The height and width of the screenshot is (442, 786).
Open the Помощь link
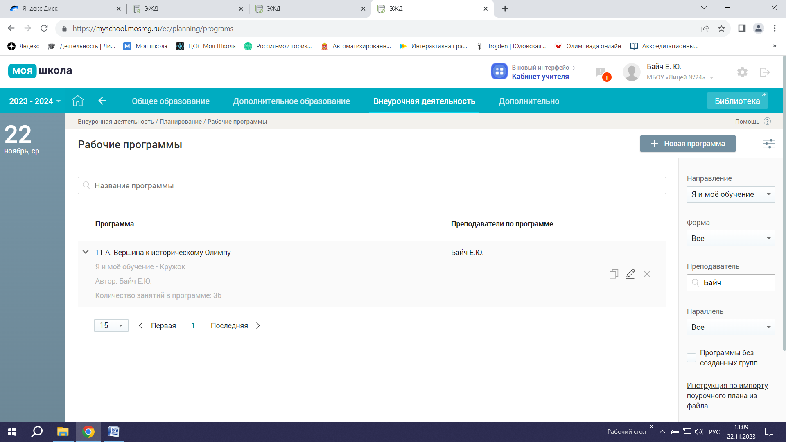[747, 122]
